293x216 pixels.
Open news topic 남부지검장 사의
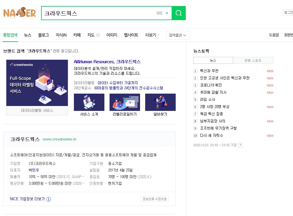point(213,121)
